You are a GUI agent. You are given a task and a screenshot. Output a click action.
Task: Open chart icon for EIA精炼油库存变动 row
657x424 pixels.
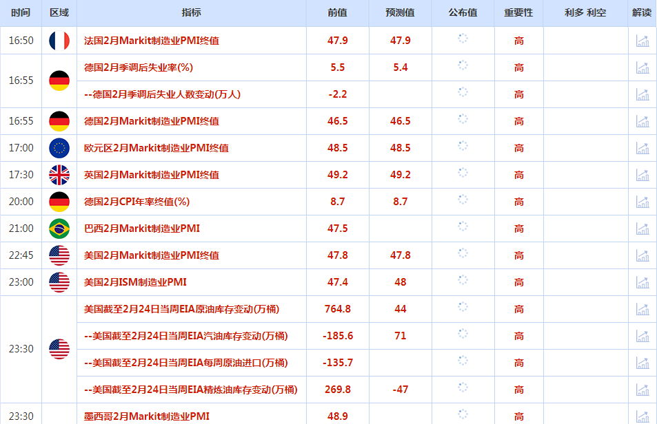click(643, 390)
